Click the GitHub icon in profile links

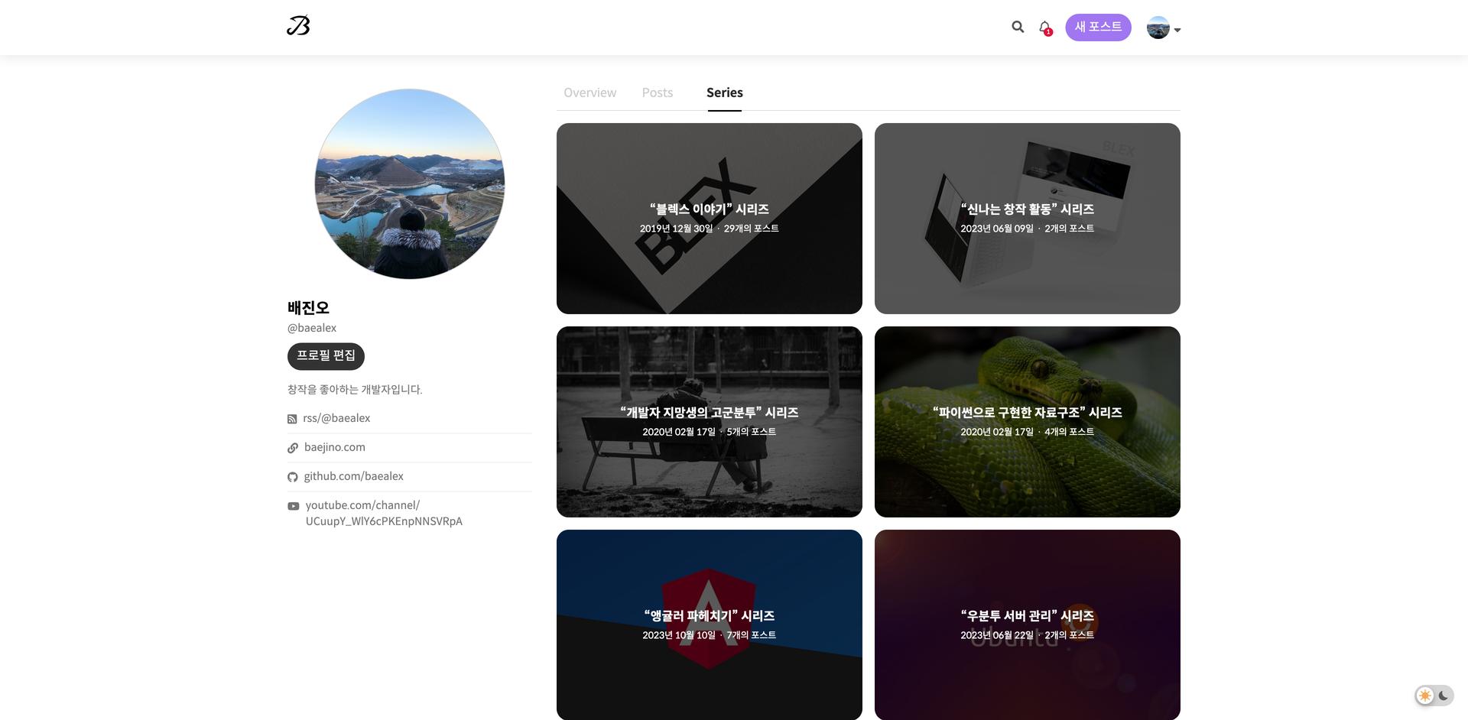pos(293,477)
